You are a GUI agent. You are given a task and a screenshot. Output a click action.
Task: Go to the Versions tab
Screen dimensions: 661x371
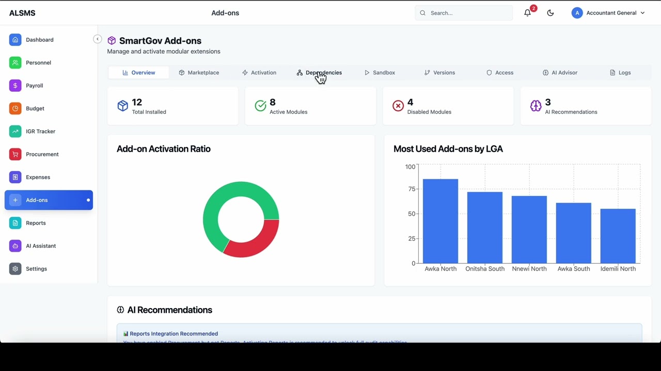click(439, 73)
